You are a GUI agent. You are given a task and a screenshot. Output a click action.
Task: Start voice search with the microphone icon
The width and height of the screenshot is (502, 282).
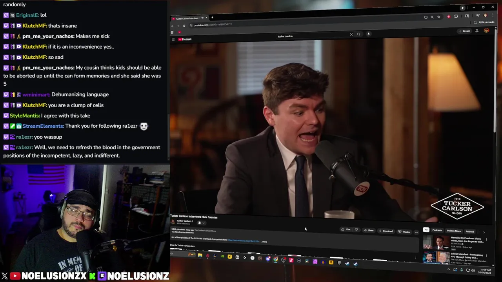369,34
